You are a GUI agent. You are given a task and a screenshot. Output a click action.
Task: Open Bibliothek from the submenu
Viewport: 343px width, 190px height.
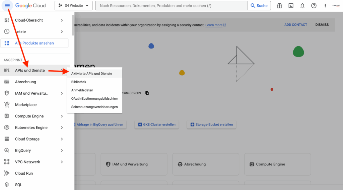95,82
